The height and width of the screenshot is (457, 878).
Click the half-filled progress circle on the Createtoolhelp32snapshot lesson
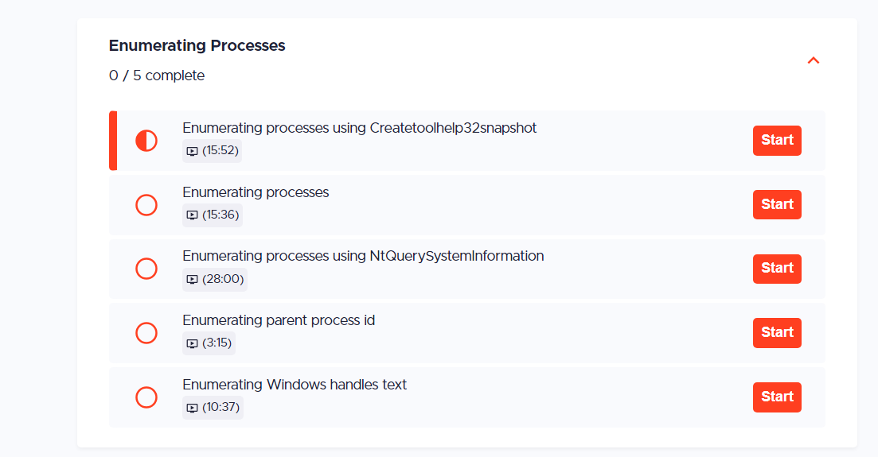(146, 141)
